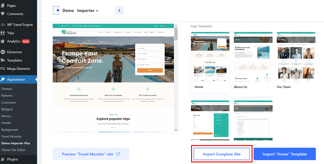Click preview scrollbar up arrow
The width and height of the screenshot is (324, 164).
[x=176, y=26]
